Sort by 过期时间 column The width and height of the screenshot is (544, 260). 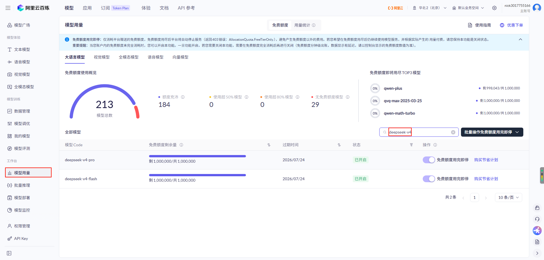click(x=339, y=145)
